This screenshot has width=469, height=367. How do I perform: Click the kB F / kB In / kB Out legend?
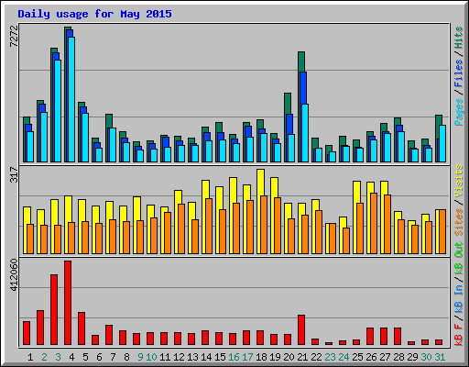458,294
